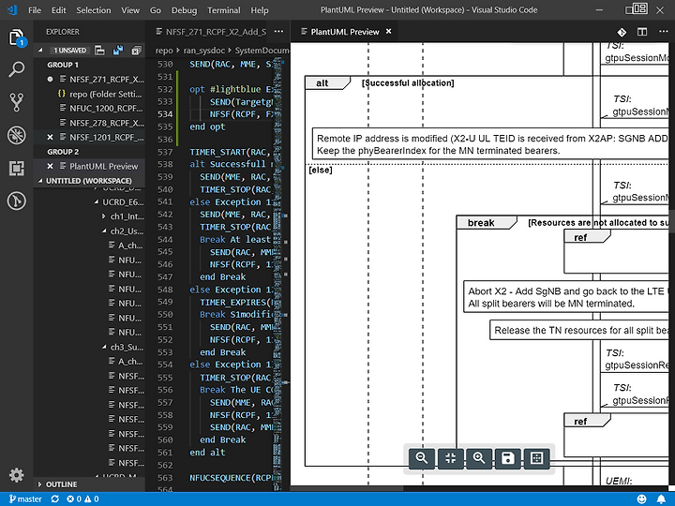The height and width of the screenshot is (506, 675).
Task: Switch to the NFSF_271_RCPF_X2_Add_S editor tab
Action: click(x=212, y=32)
